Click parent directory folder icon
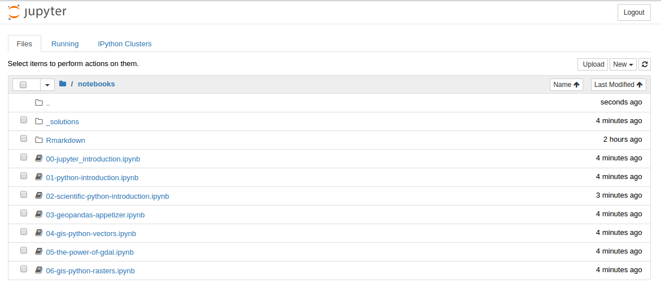The image size is (661, 288). tap(39, 103)
